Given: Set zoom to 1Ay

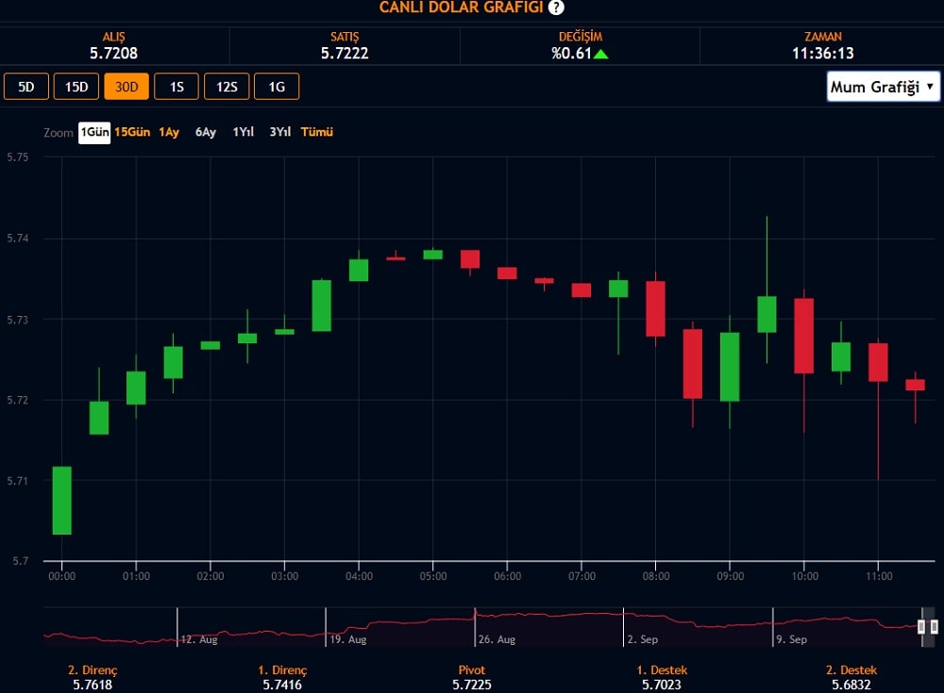Looking at the screenshot, I should (x=169, y=132).
